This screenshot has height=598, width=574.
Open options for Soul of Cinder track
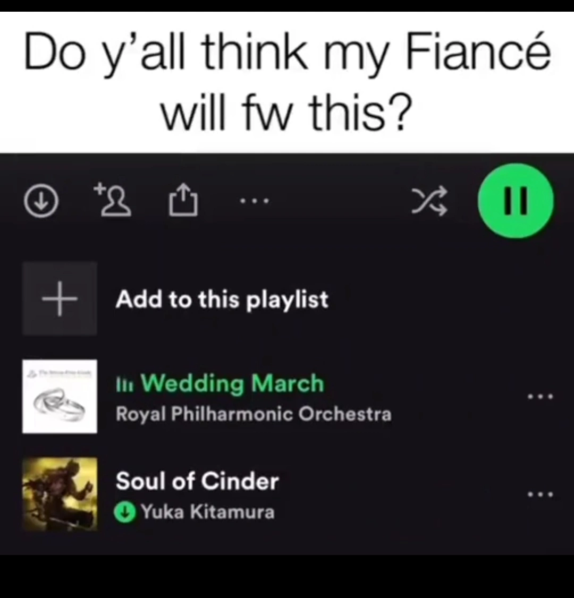click(x=540, y=494)
